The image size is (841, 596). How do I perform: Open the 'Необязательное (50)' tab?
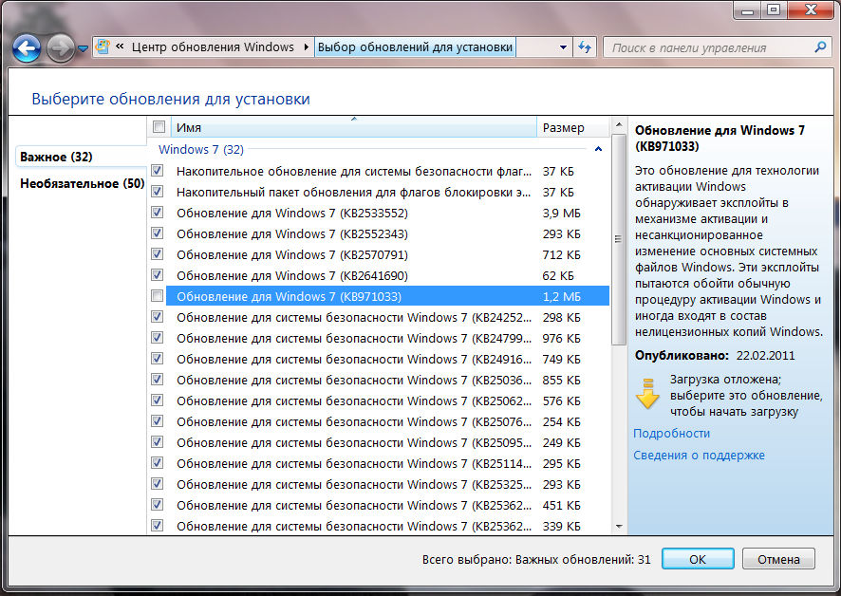click(82, 183)
